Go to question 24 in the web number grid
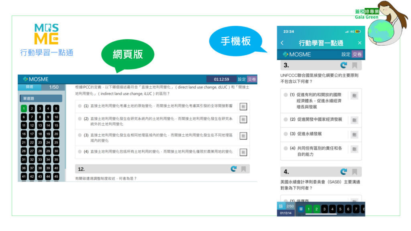Viewport: 411px width, 231px height. pos(48,142)
